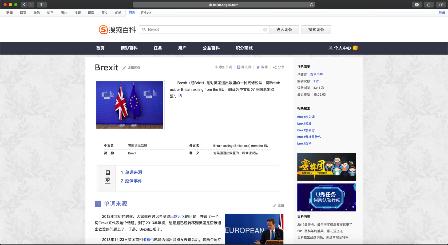Image resolution: width=448 pixels, height=245 pixels.
Task: Click the 百科用户 creator link
Action: (x=316, y=75)
